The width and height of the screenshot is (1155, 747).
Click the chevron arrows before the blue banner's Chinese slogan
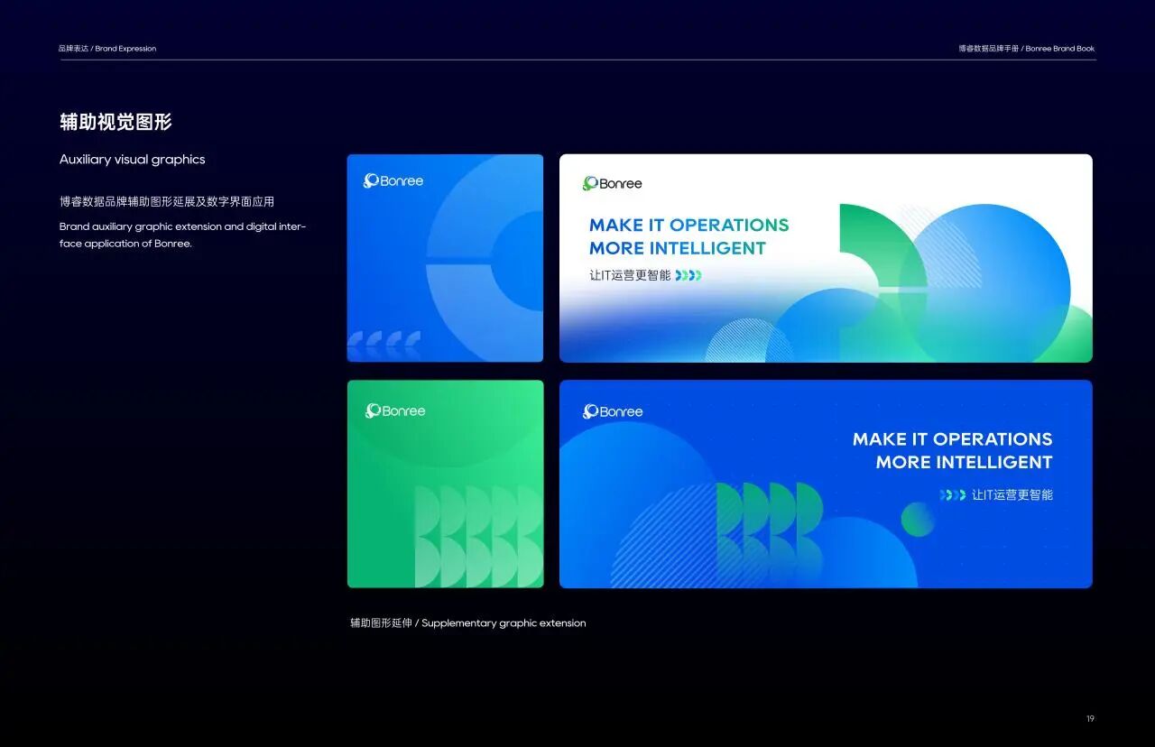pyautogui.click(x=952, y=495)
